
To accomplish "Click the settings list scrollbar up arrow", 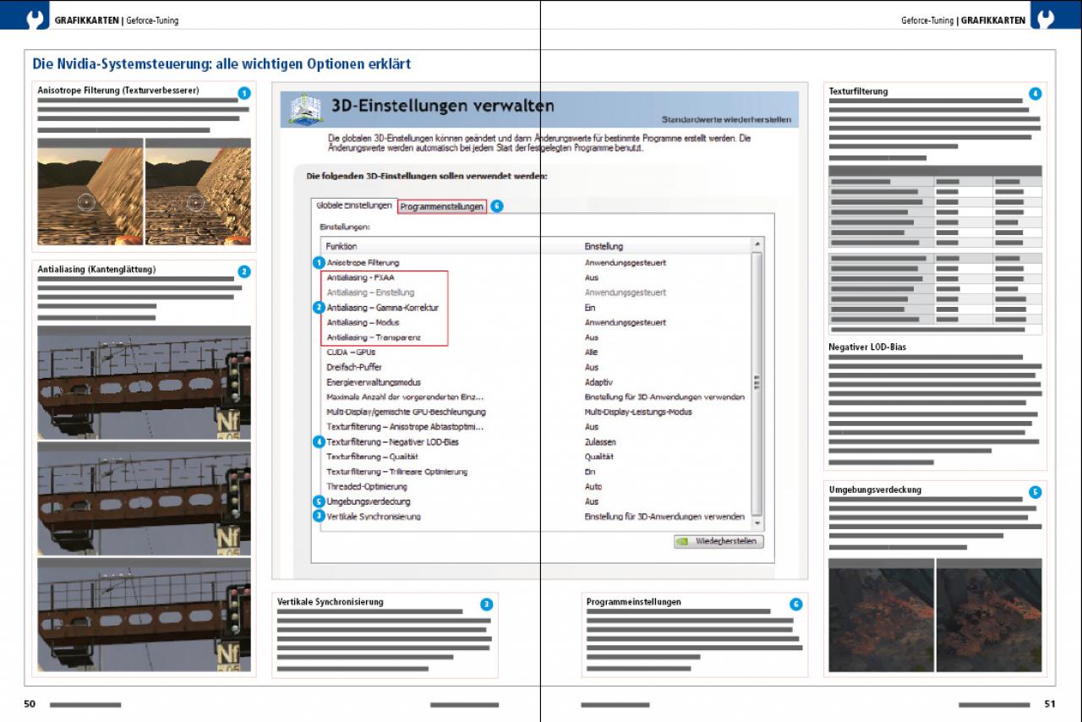I will point(757,244).
